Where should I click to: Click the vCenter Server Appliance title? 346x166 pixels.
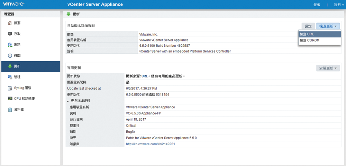[x=95, y=4]
